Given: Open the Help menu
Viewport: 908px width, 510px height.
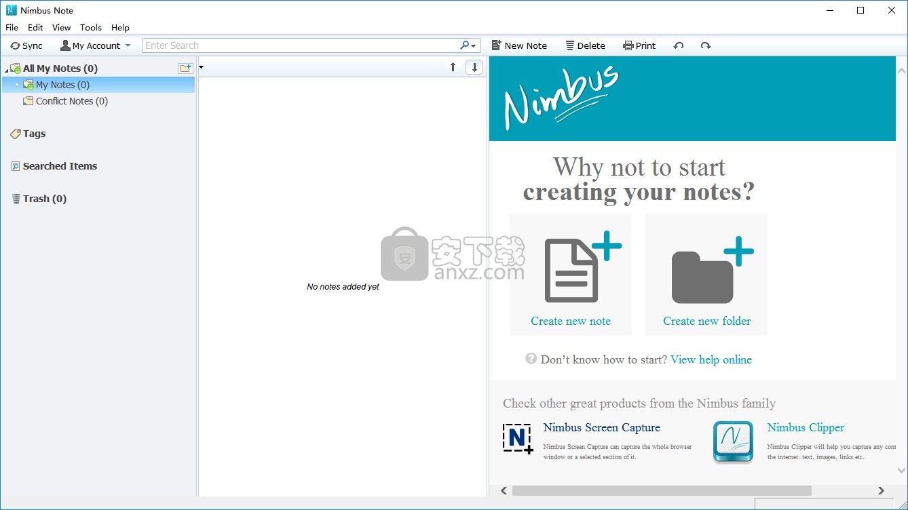Looking at the screenshot, I should coord(120,28).
